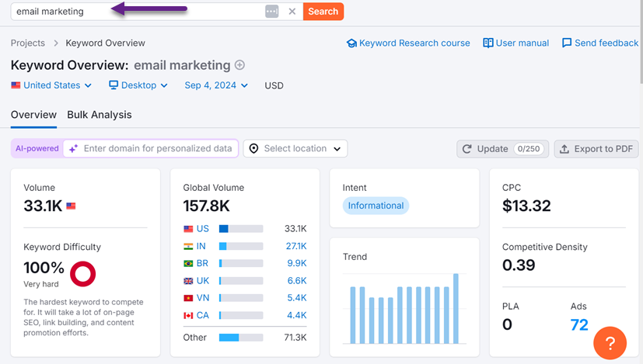This screenshot has height=364, width=643.
Task: Open the United States country dropdown
Action: (51, 85)
